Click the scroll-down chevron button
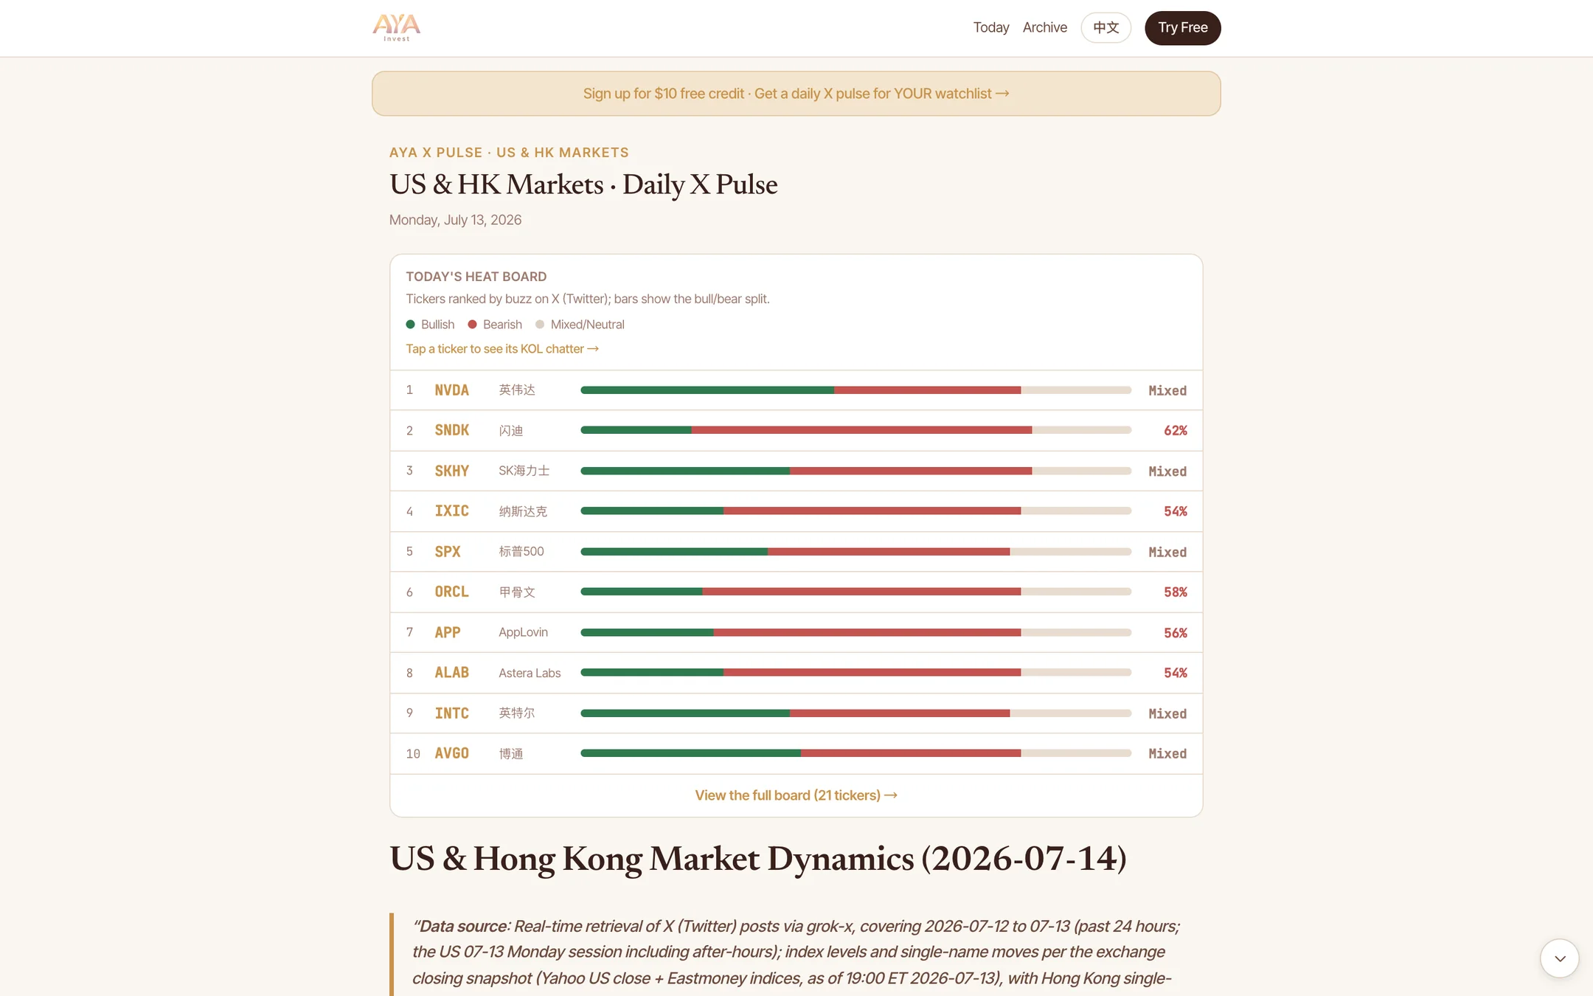 click(1559, 958)
